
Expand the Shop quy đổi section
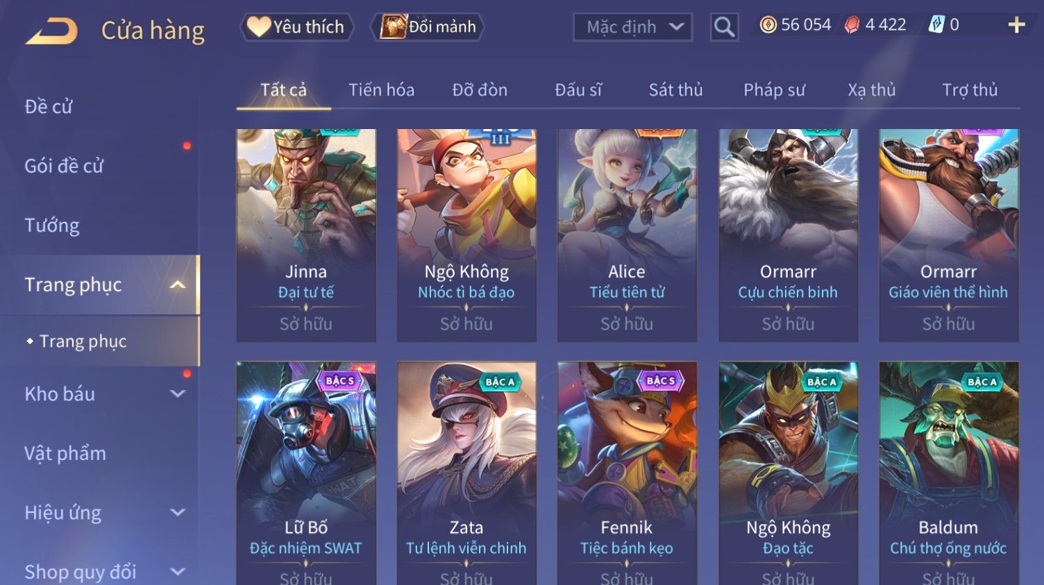(x=178, y=572)
